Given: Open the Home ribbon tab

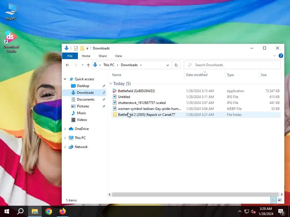Looking at the screenshot, I should tap(86, 56).
